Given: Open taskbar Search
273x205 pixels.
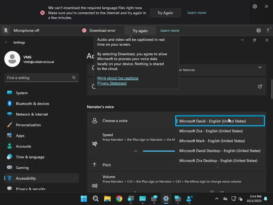Looking at the screenshot, I should click(96, 199).
